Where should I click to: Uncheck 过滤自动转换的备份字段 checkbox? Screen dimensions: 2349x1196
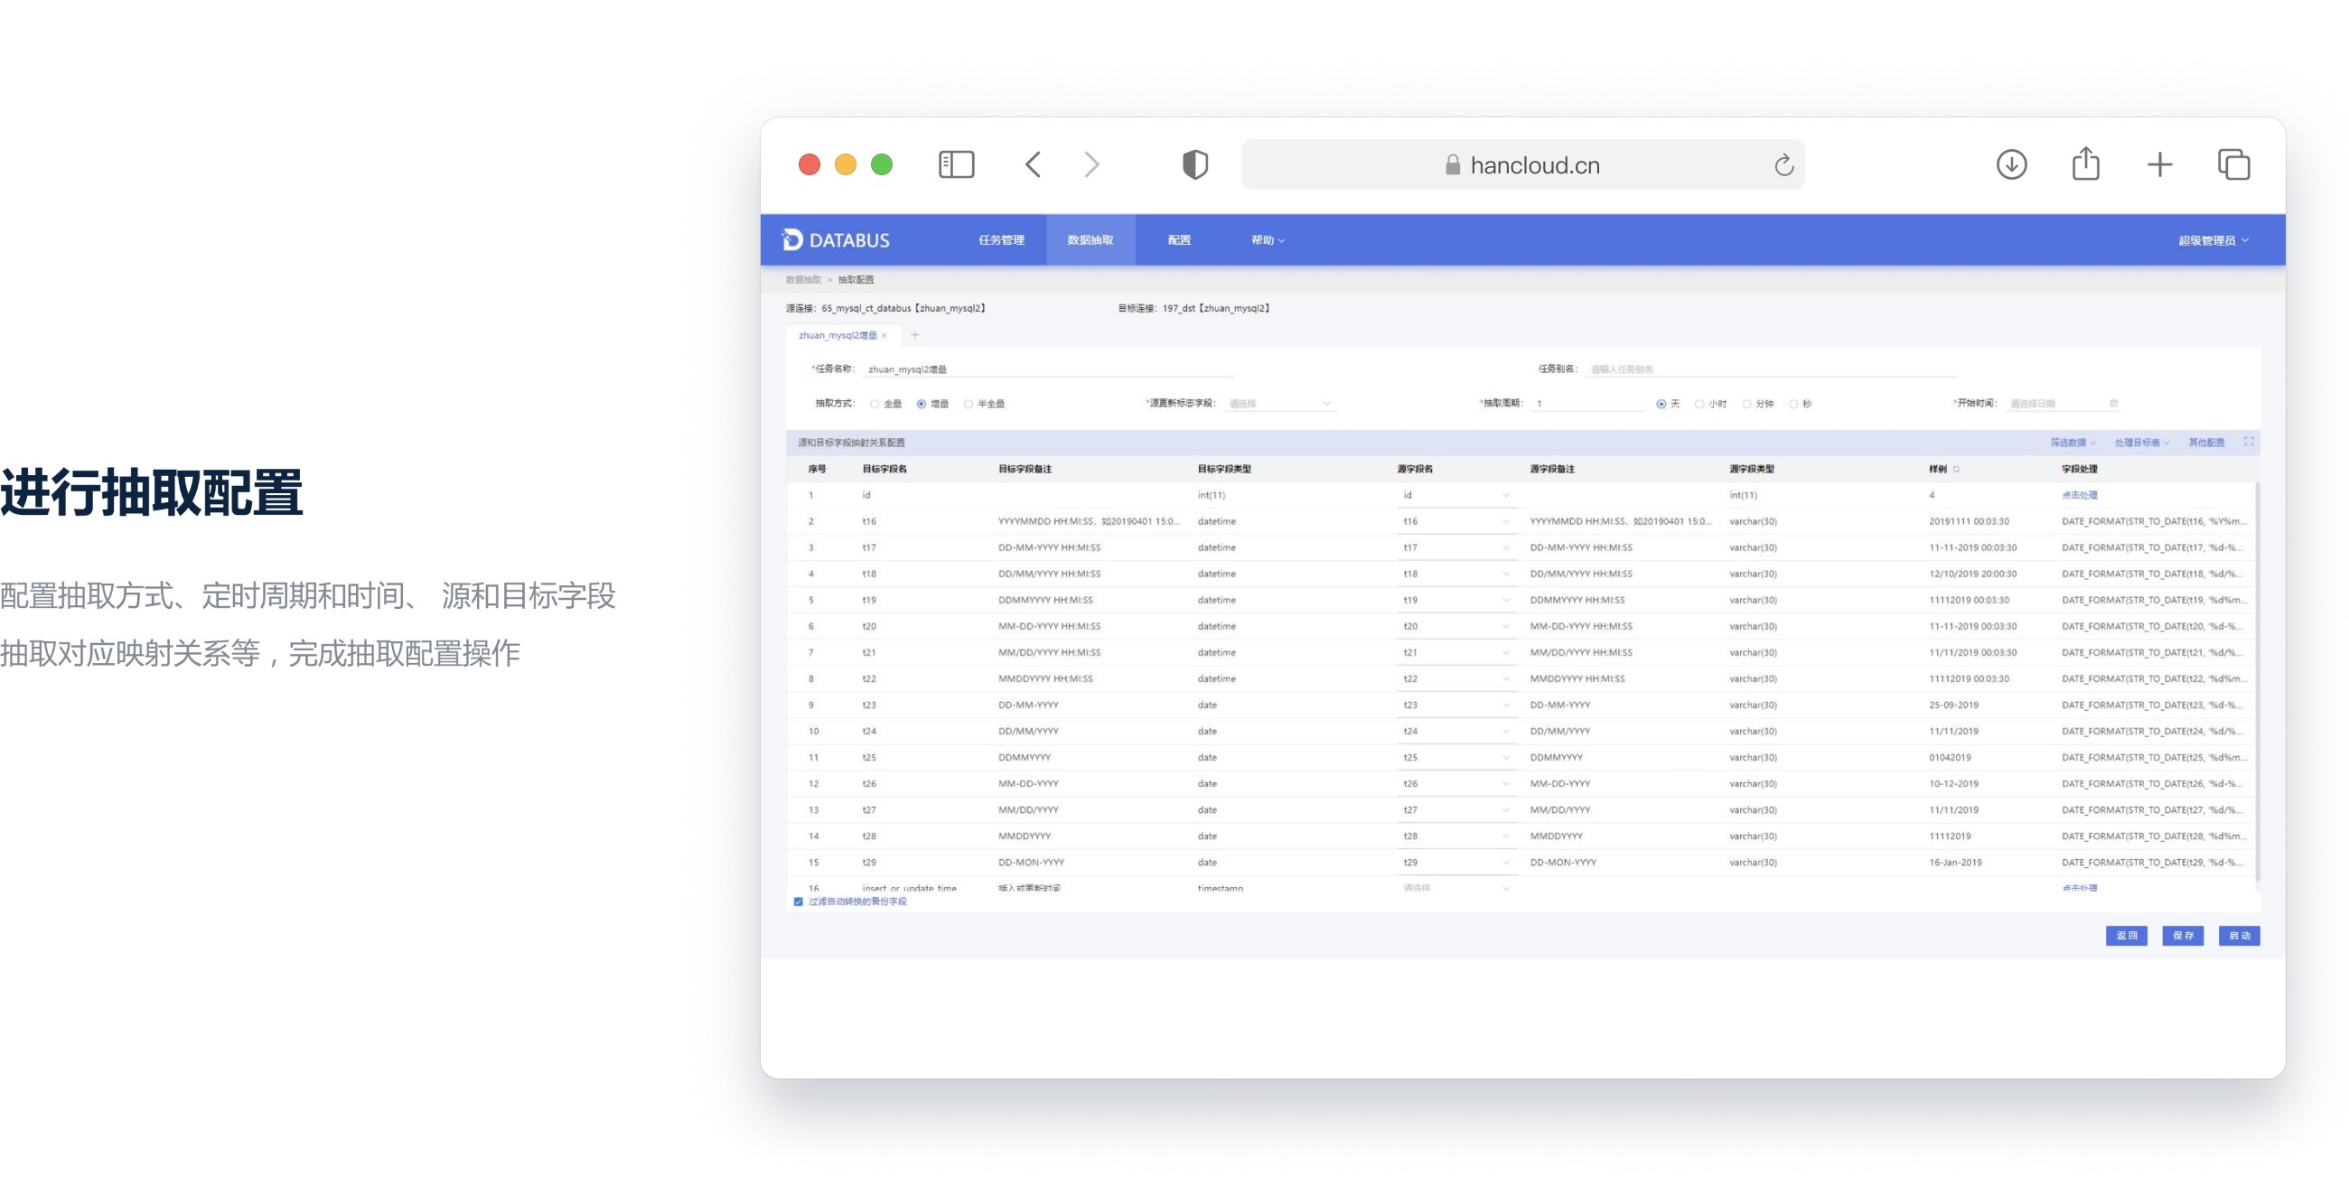[798, 902]
